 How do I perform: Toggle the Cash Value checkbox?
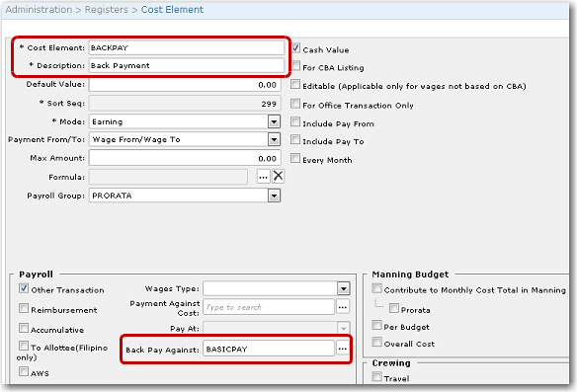point(295,48)
